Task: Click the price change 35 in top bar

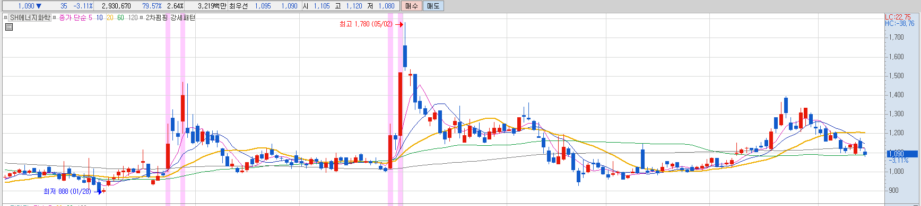Action: pos(64,6)
